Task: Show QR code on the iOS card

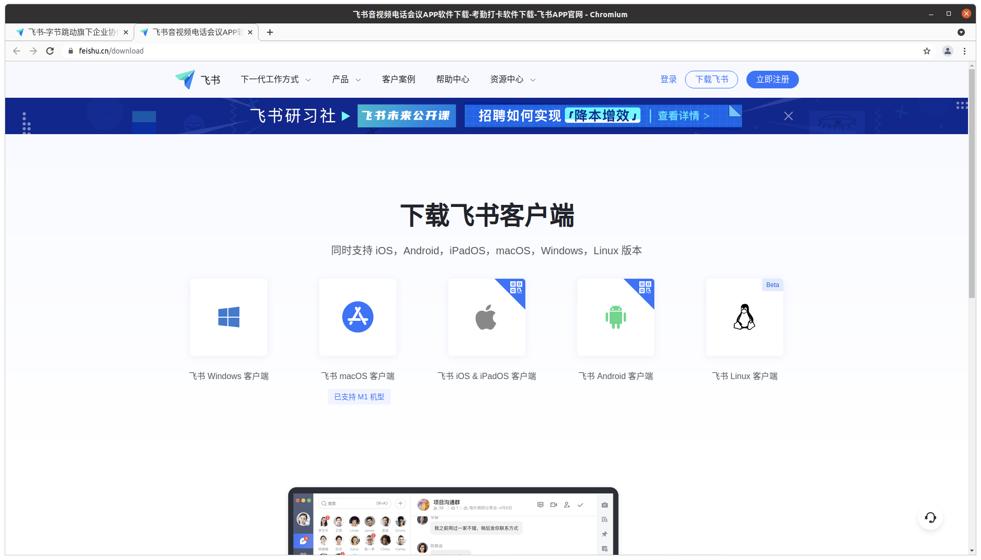Action: (516, 287)
